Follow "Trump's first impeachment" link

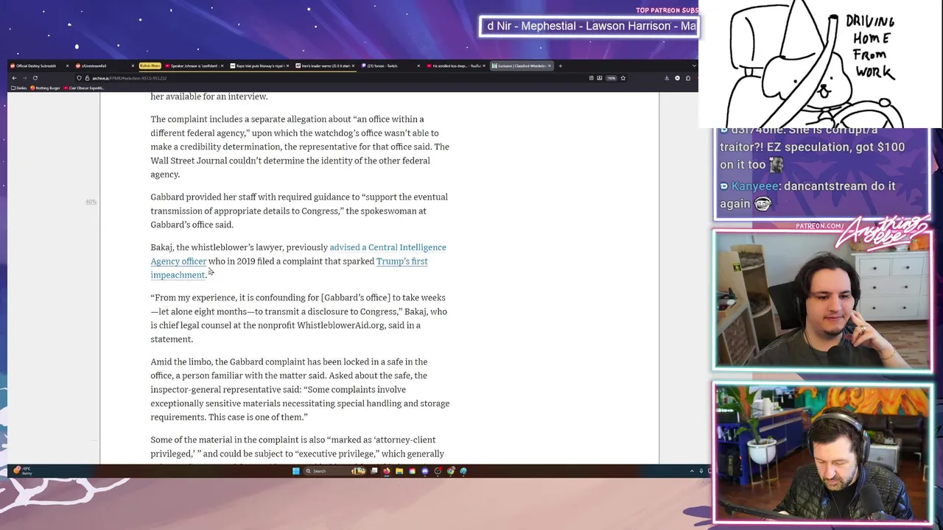pyautogui.click(x=289, y=268)
